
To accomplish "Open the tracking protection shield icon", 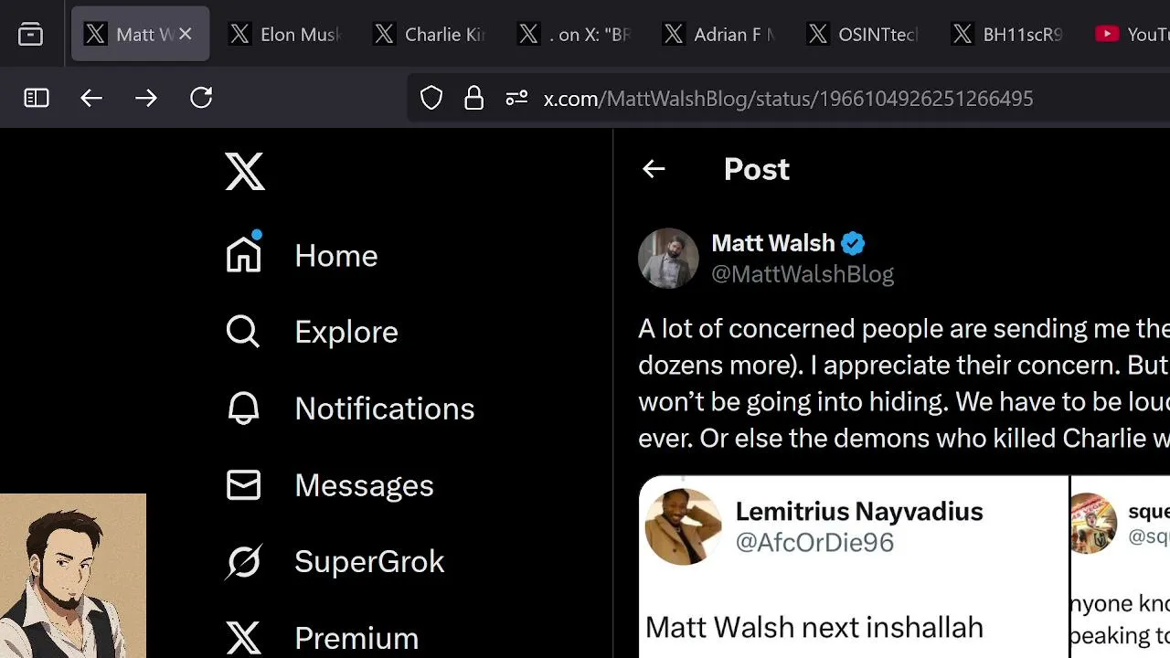I will (x=431, y=98).
